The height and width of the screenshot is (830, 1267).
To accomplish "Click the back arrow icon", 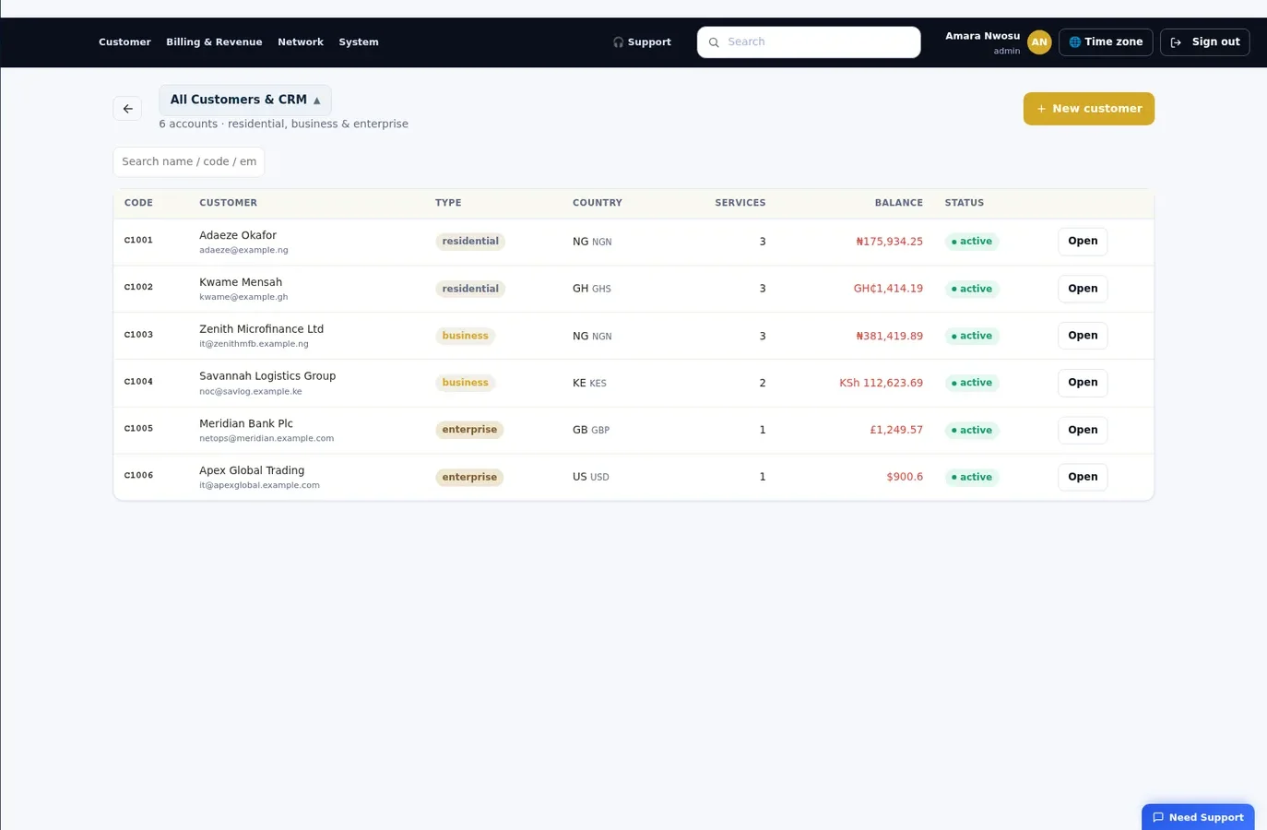I will click(127, 109).
